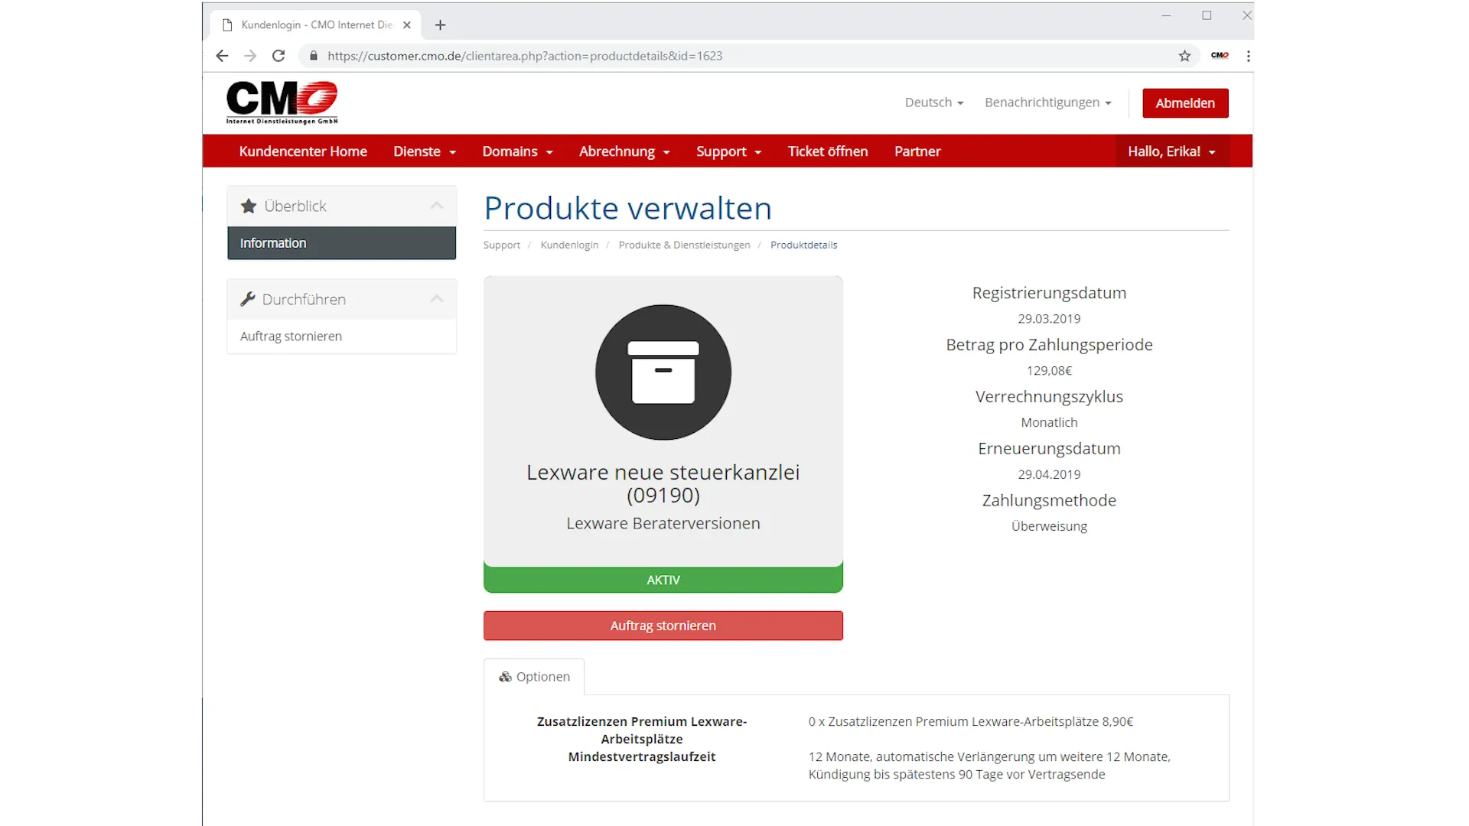This screenshot has width=1469, height=826.
Task: Click the Monatlich billing cycle value
Action: pos(1049,423)
